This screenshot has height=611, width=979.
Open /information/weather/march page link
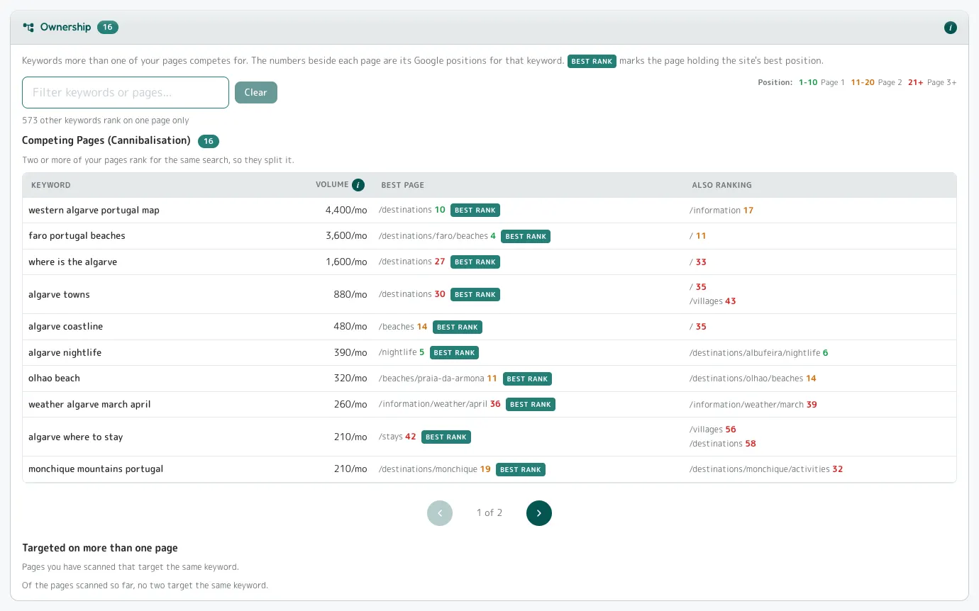[746, 405]
